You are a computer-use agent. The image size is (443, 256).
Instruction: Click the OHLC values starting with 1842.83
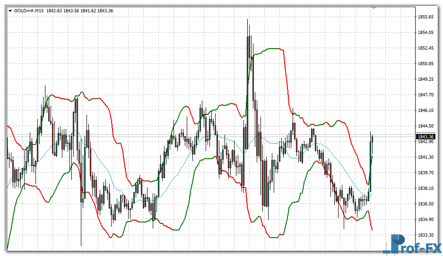pyautogui.click(x=80, y=10)
